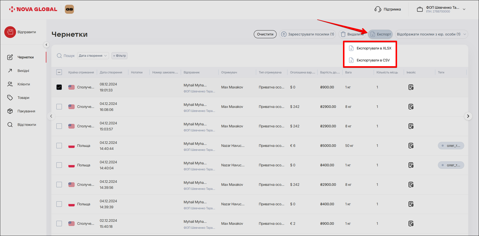Viewport: 479px width, 236px height.
Task: Expand the Дата створення dropdown
Action: 93,56
